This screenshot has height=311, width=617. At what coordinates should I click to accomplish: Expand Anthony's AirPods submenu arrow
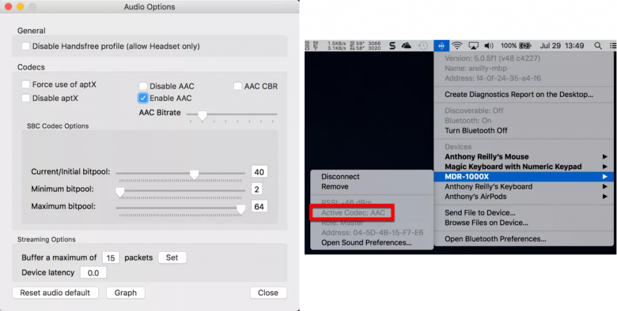click(x=604, y=196)
